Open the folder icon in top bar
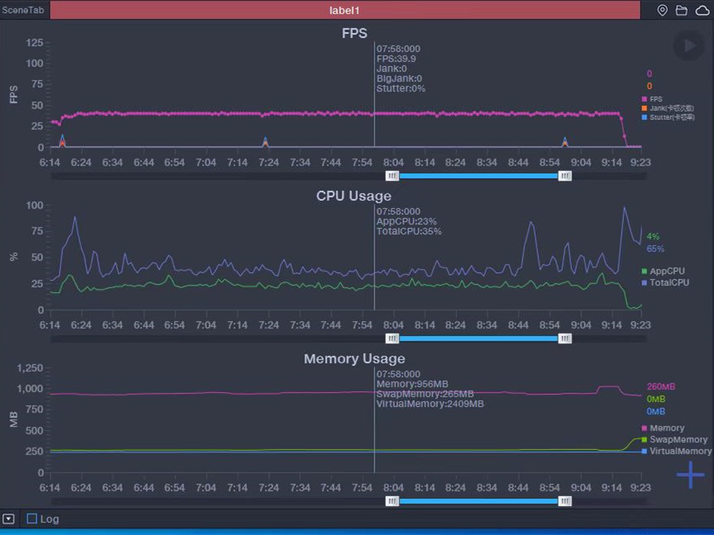This screenshot has width=714, height=535. click(x=682, y=11)
